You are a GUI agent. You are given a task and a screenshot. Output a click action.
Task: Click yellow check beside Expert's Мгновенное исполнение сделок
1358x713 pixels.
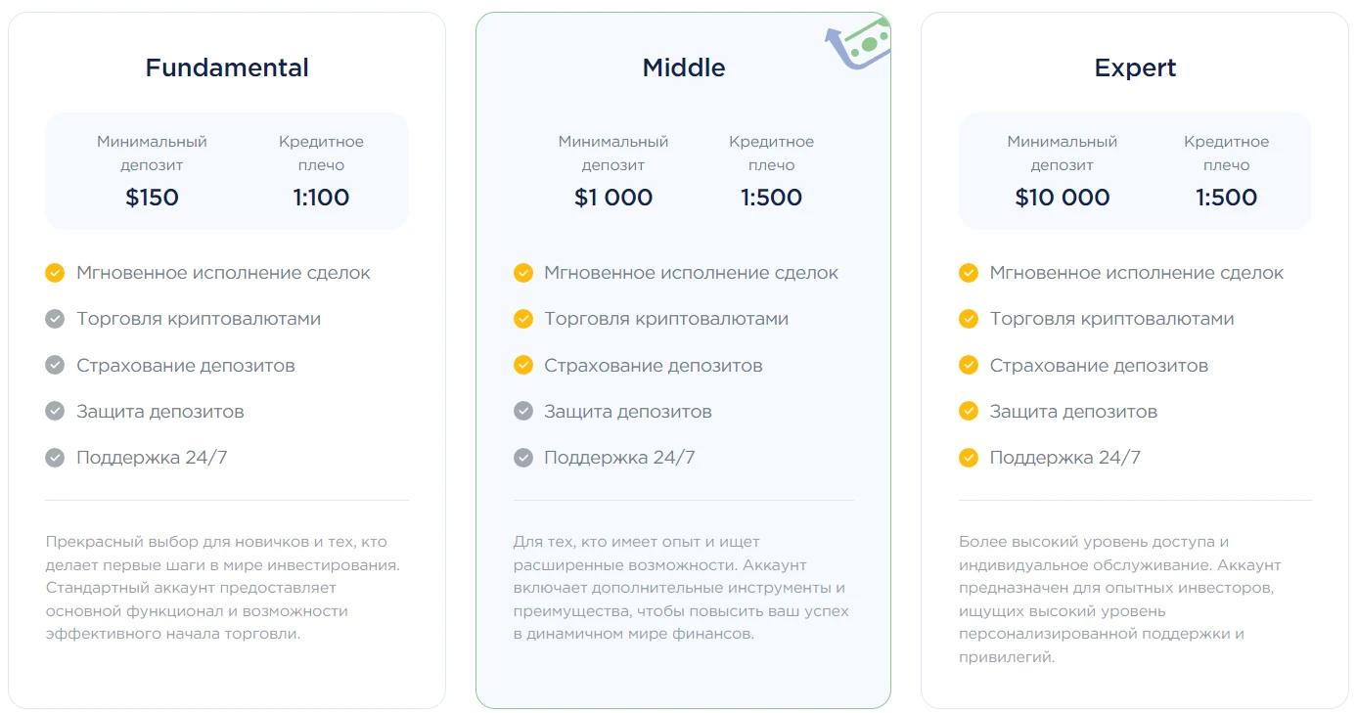(969, 273)
